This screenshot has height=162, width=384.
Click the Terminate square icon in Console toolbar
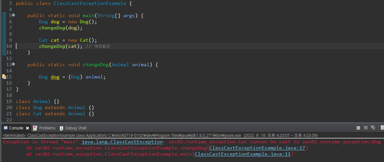pos(358,128)
